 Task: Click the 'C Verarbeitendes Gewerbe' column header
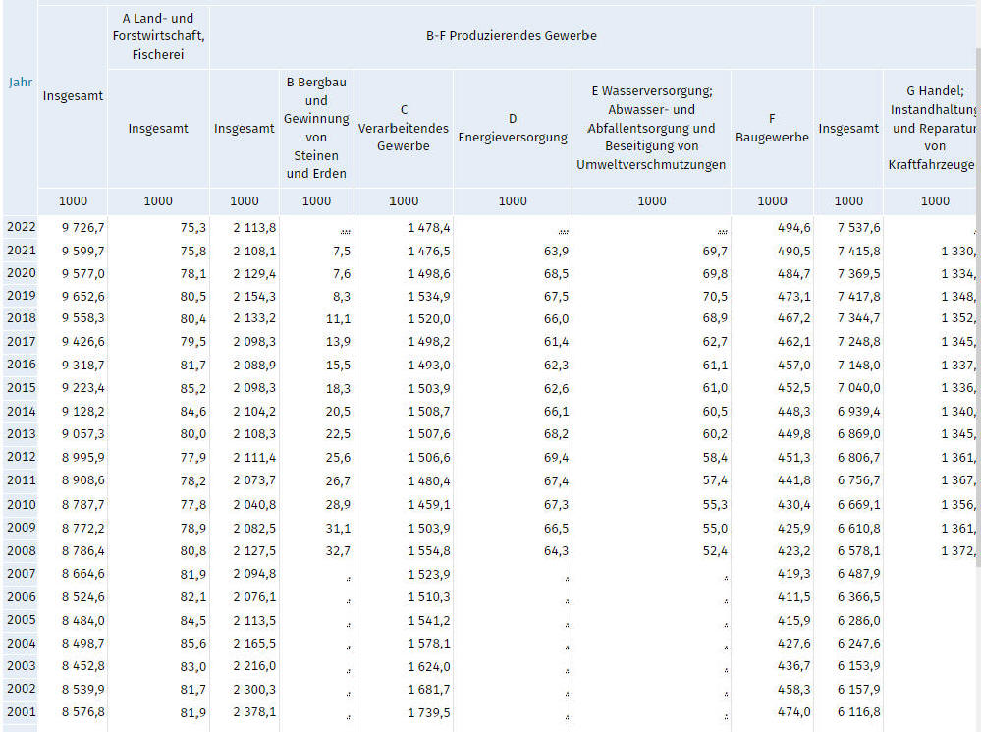point(404,128)
